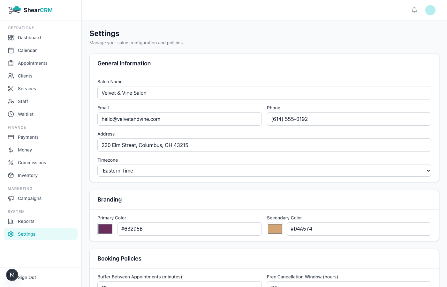Open the Waitlist section
This screenshot has height=287, width=447.
pos(41,114)
